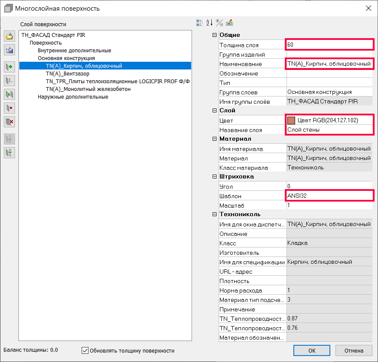Select the Наружные дополнительные group

(x=73, y=97)
